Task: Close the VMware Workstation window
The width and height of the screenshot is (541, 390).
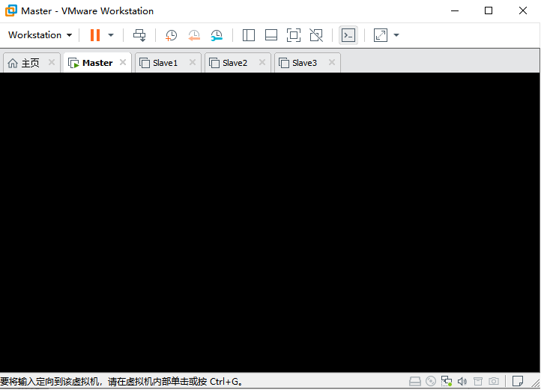Action: point(523,10)
